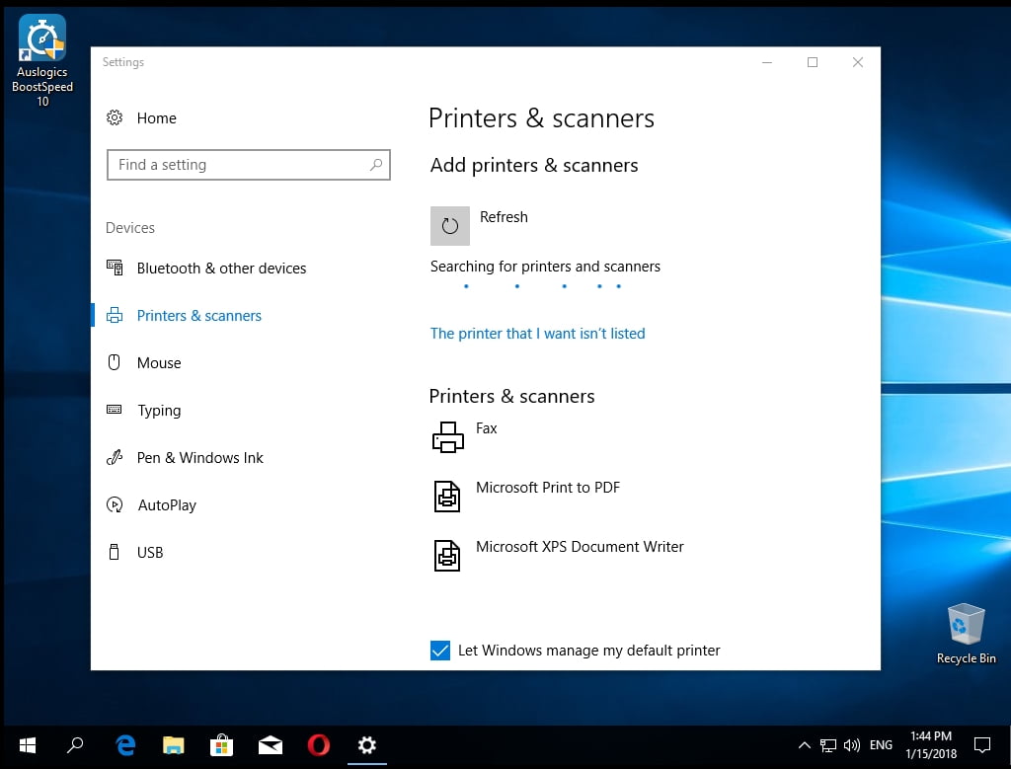Click The printer that I want isn't listed

coord(538,334)
